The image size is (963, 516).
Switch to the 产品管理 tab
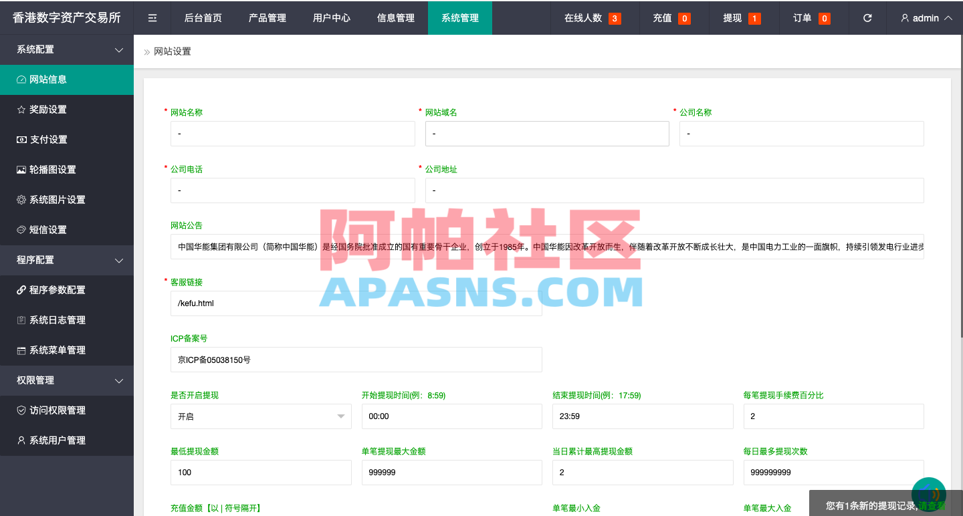[x=267, y=18]
